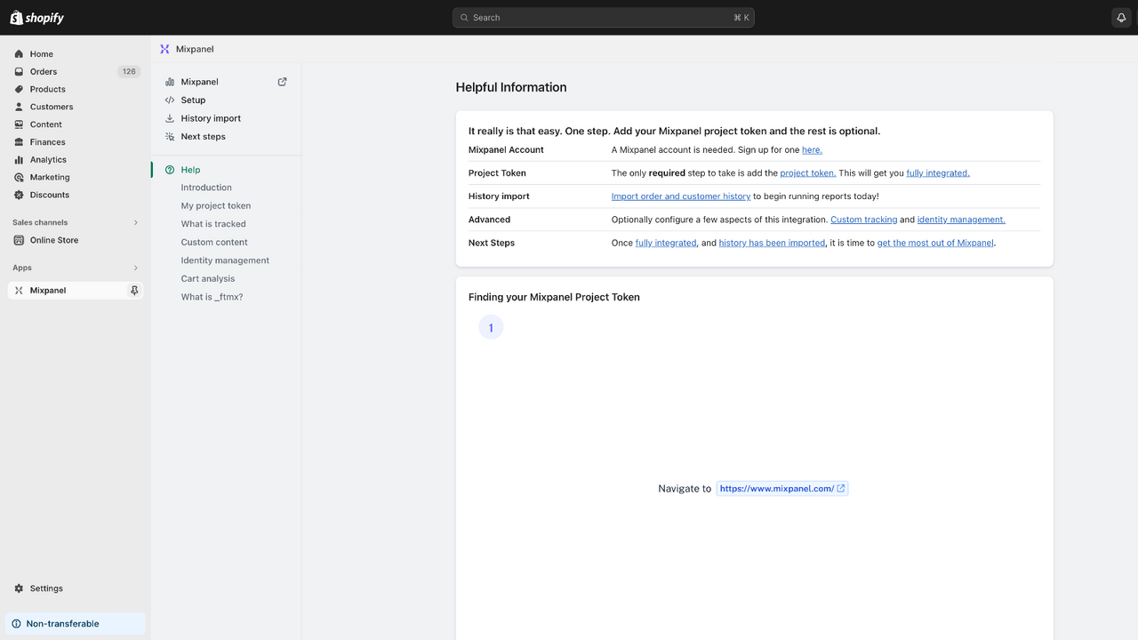Screen dimensions: 1138x640
Task: Click the "here." sign up link
Action: click(x=812, y=150)
